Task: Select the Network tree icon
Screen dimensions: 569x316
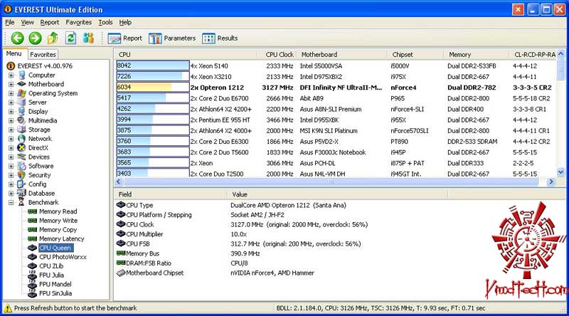Action: 22,138
